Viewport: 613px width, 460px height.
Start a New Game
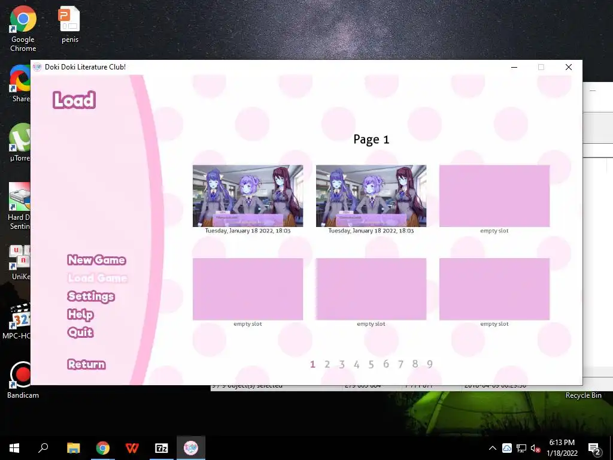(96, 260)
